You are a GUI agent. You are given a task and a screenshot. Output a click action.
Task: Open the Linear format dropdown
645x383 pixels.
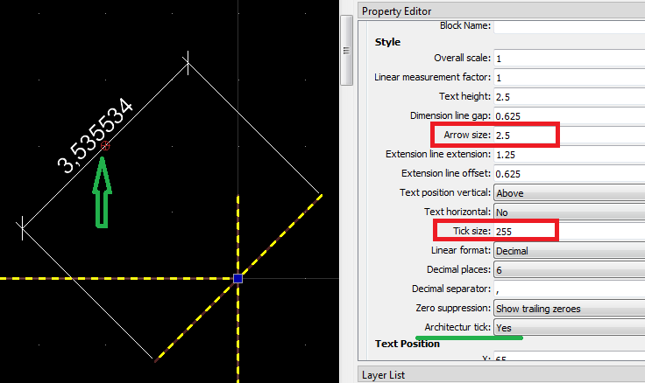pos(568,251)
